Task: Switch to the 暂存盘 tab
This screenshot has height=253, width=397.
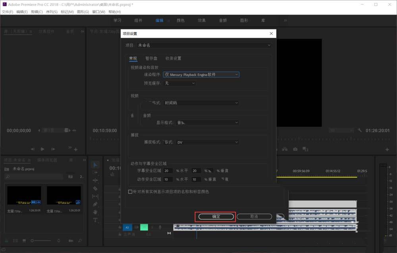Action: (x=151, y=58)
